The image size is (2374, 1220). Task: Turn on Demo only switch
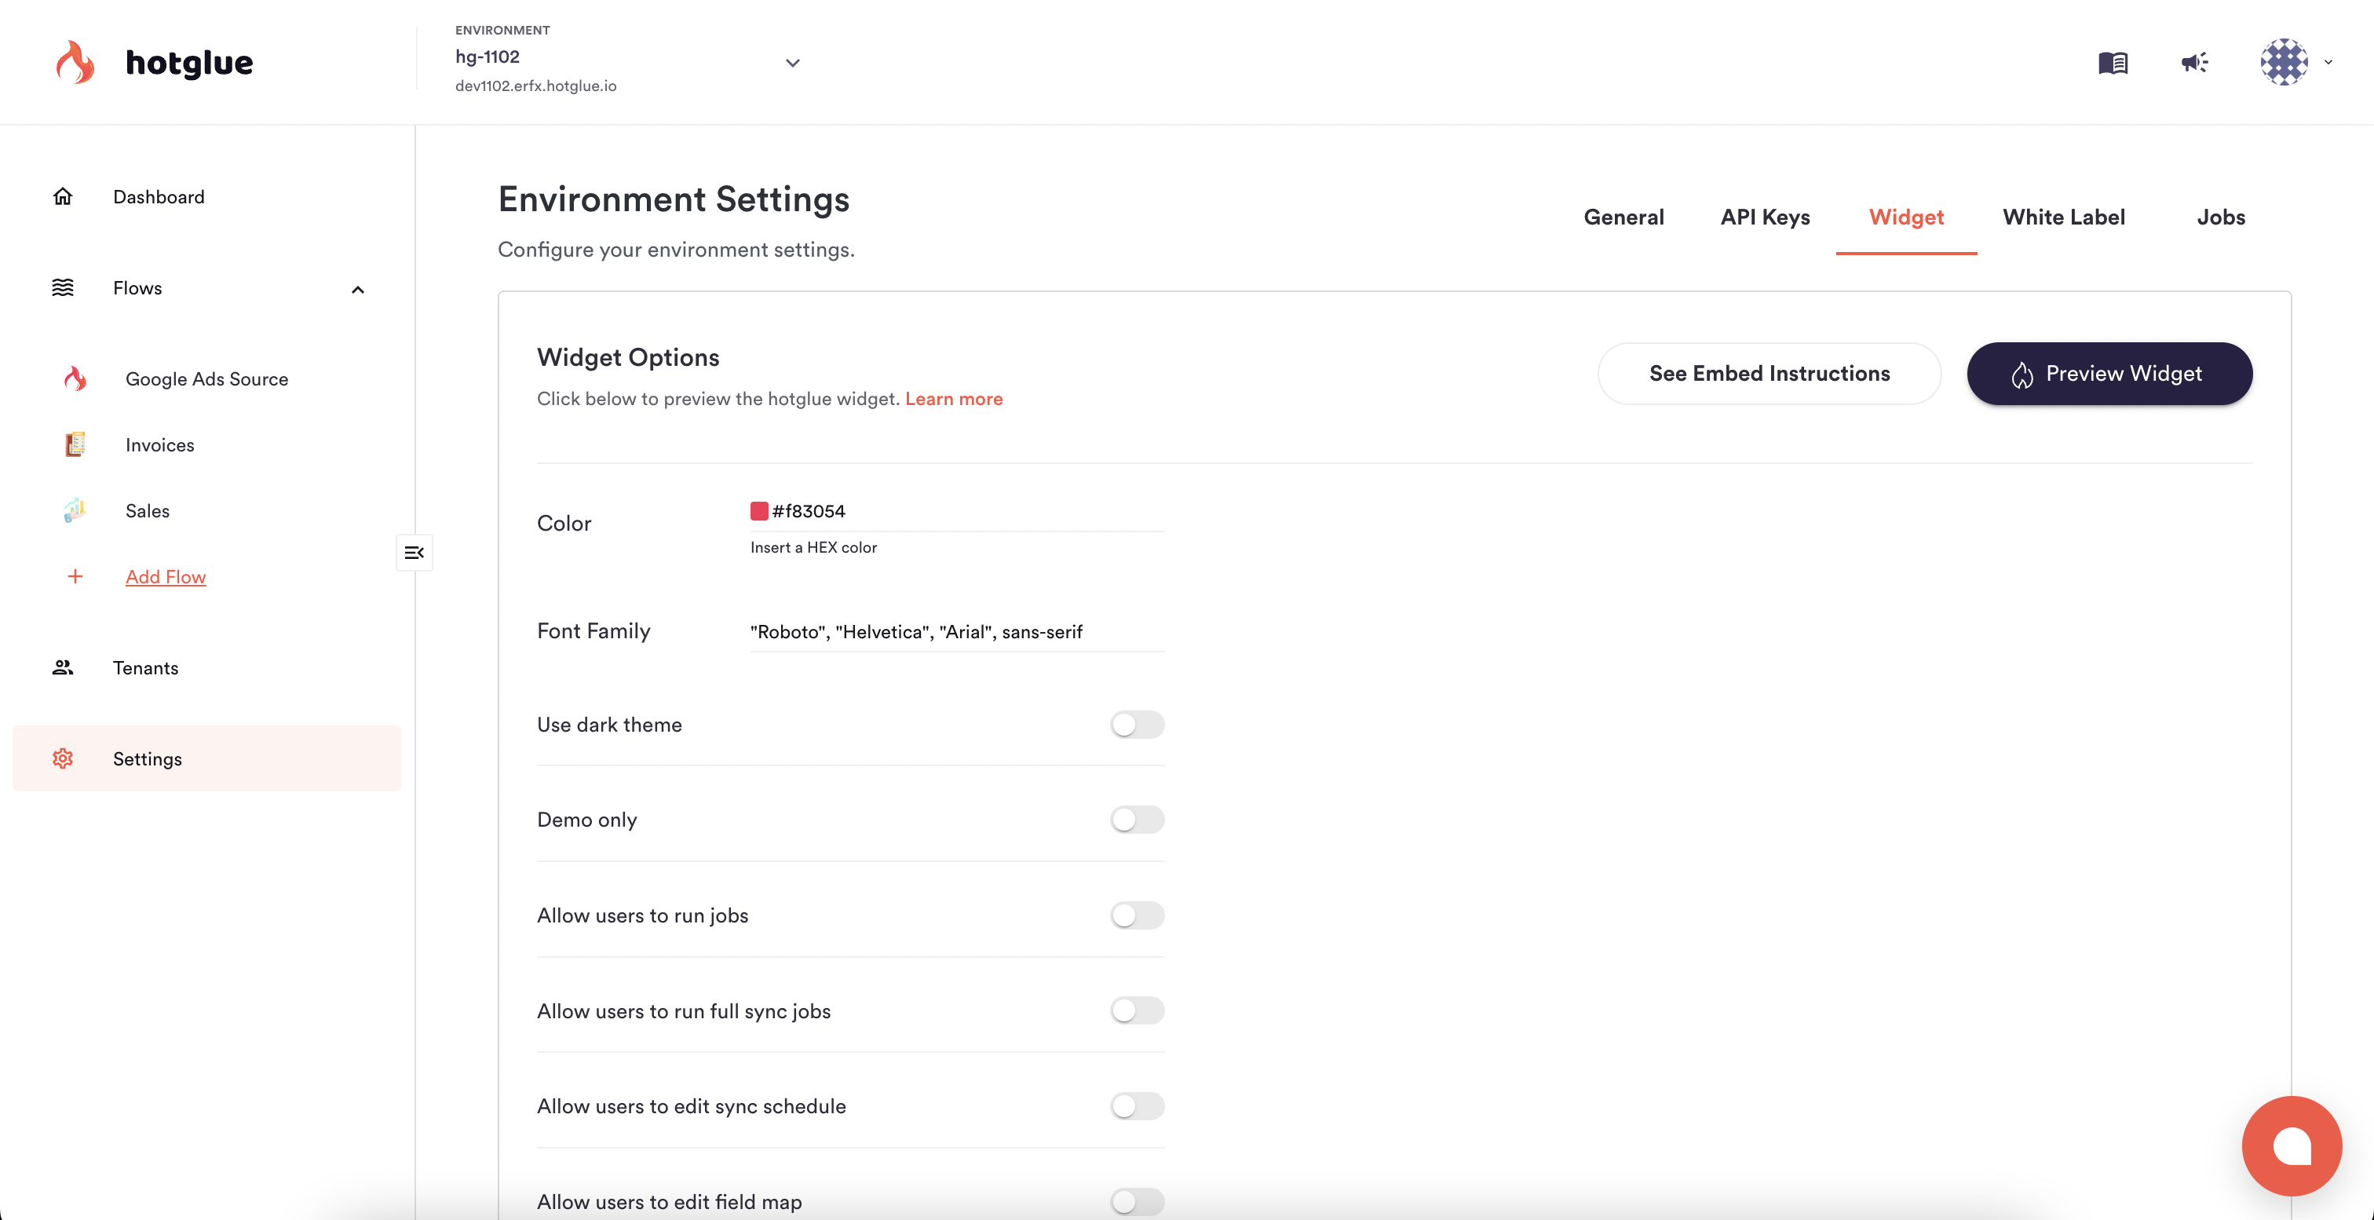(1136, 820)
